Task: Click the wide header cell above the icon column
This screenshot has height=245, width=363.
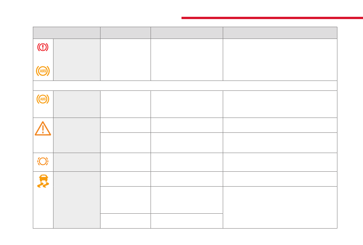Action: 66,33
